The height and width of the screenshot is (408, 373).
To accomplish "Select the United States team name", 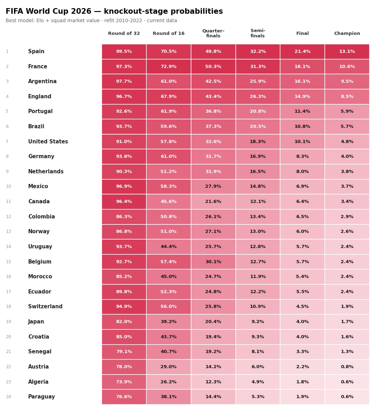I will [x=48, y=142].
